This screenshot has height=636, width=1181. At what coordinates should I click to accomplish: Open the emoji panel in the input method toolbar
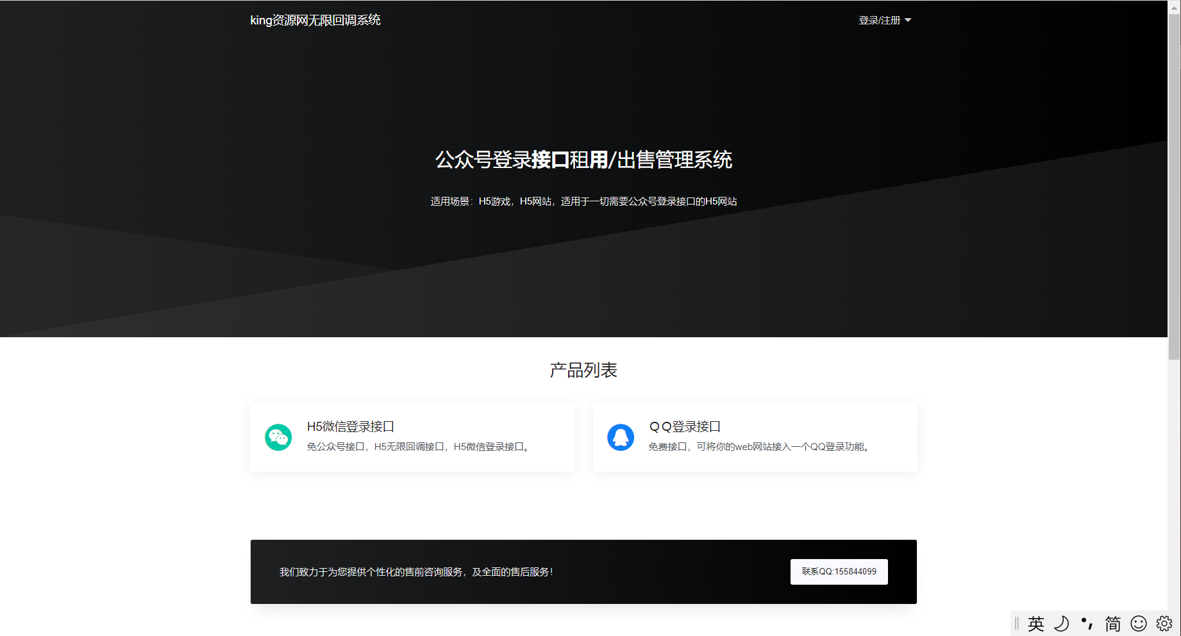tap(1138, 623)
